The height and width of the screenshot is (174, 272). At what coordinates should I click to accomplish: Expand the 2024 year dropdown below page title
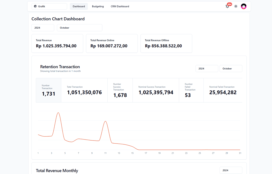click(x=43, y=28)
